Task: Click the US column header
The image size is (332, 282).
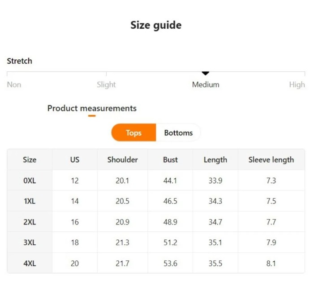Action: pos(75,159)
